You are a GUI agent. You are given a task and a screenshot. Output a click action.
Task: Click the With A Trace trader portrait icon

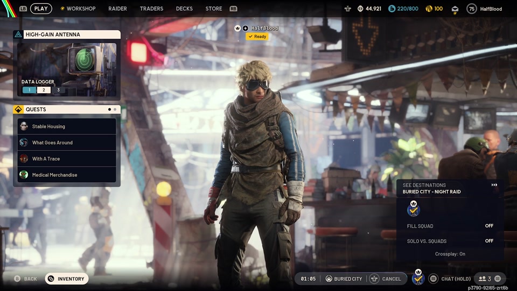click(x=24, y=158)
